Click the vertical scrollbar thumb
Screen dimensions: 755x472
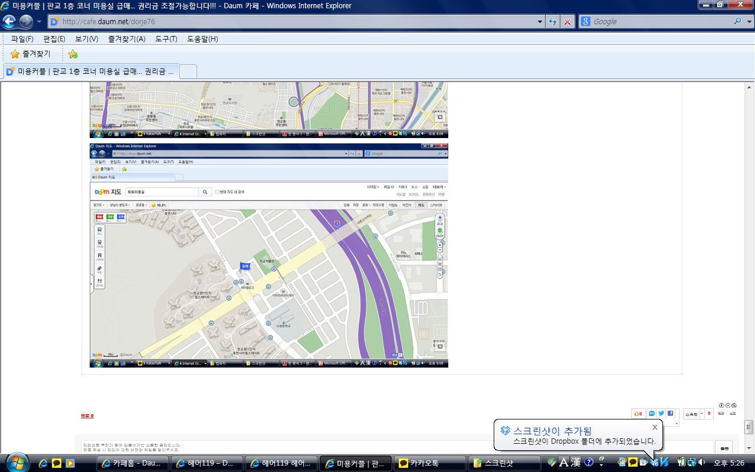point(749,427)
